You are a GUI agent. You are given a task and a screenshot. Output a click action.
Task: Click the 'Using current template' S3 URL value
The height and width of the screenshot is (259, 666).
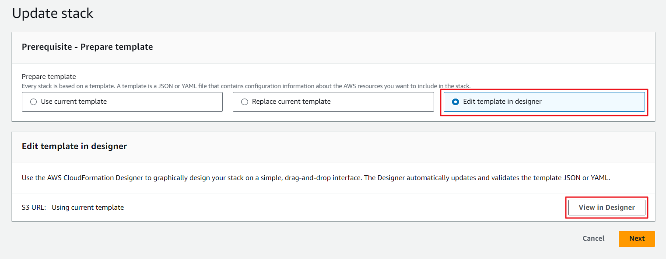(88, 208)
